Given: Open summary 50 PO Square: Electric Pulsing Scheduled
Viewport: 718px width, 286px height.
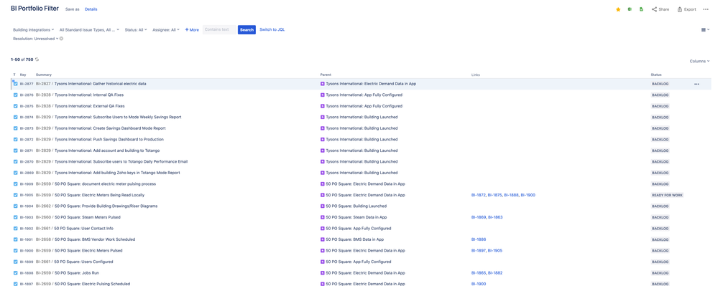Looking at the screenshot, I should pos(92,284).
